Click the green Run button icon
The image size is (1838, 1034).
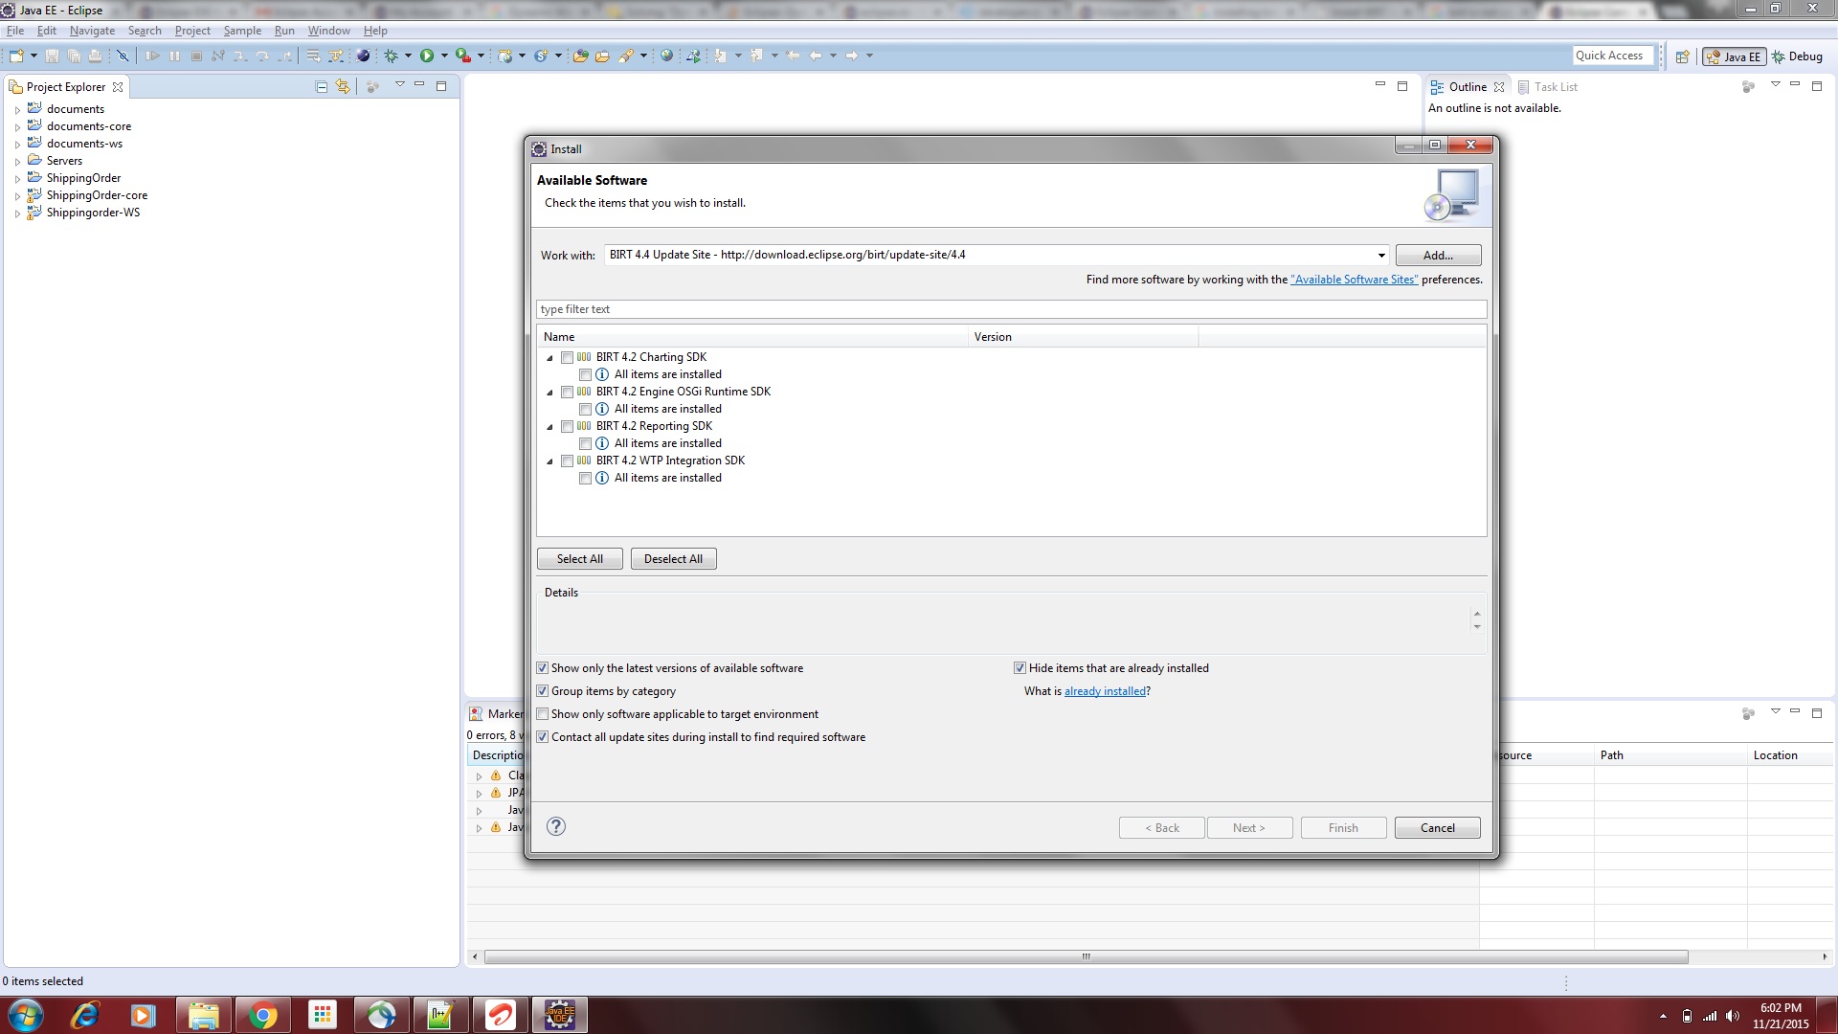coord(427,56)
